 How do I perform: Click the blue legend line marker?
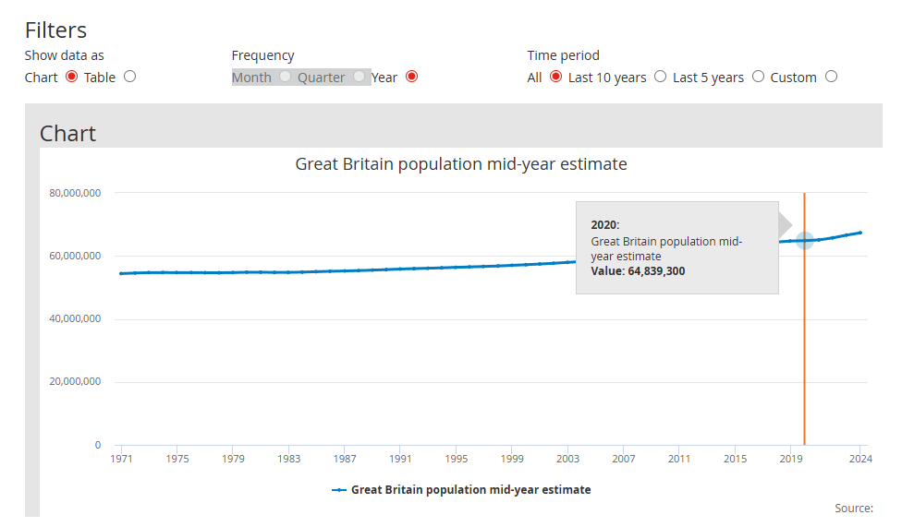coord(339,490)
